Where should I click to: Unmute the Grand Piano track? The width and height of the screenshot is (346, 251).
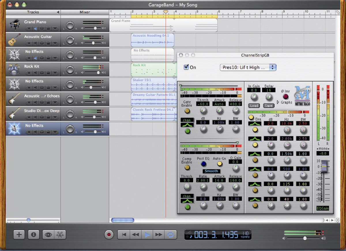click(x=35, y=29)
